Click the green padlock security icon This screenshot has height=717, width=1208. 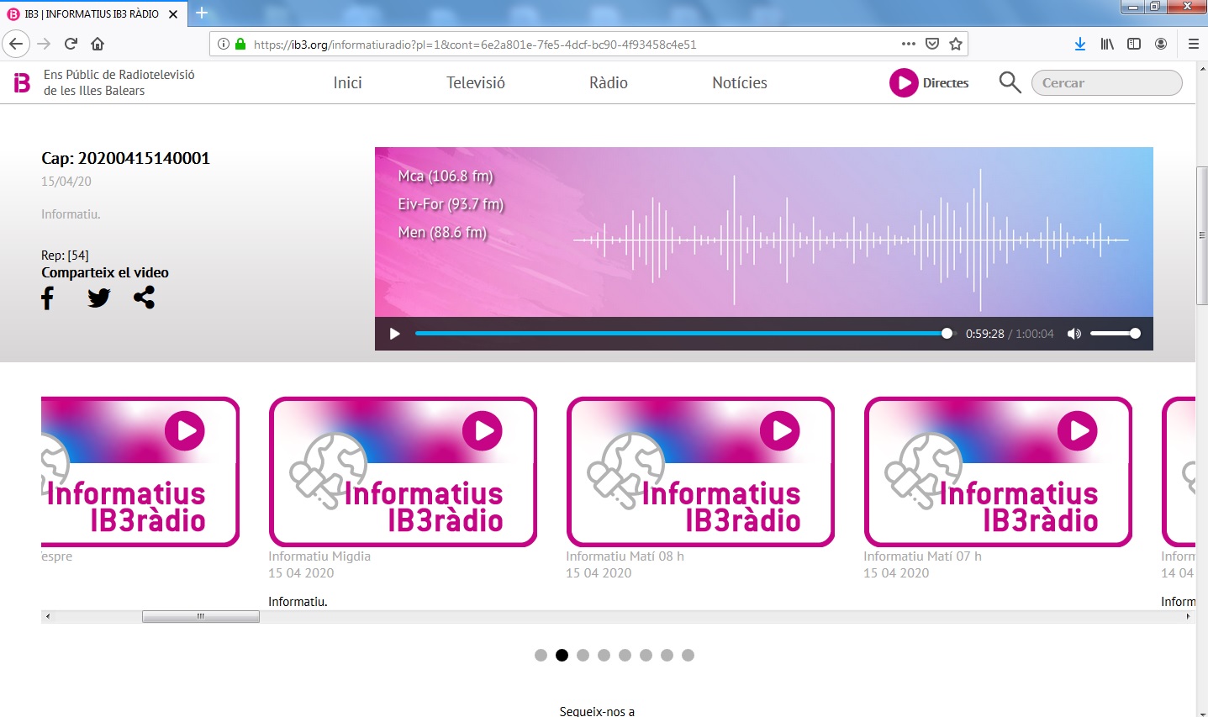[x=240, y=45]
